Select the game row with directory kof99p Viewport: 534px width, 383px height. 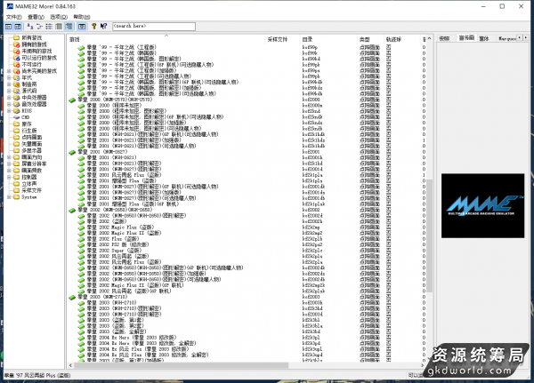tap(246, 47)
